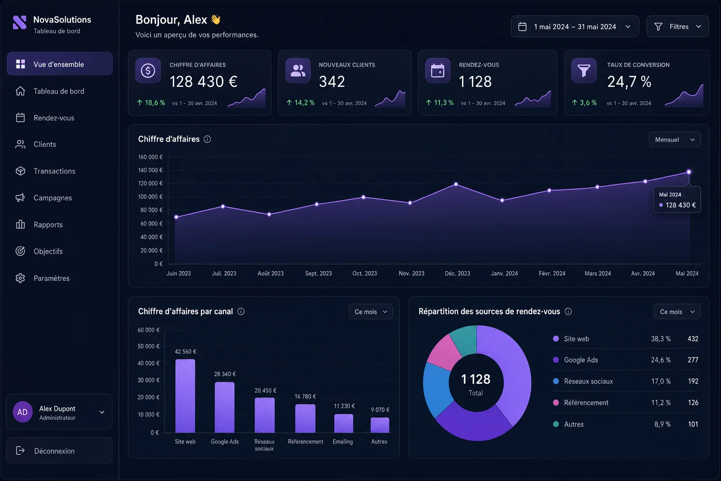Click the calendar icon in date range picker
721x481 pixels.
(x=522, y=27)
